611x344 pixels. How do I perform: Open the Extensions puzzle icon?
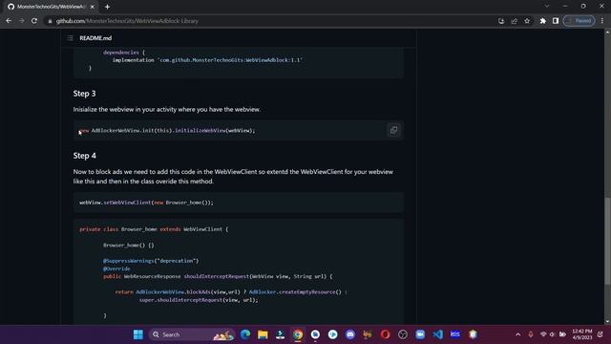(x=543, y=21)
